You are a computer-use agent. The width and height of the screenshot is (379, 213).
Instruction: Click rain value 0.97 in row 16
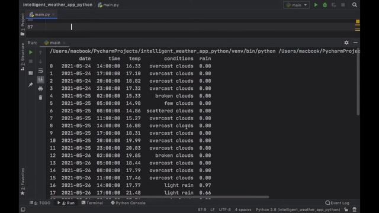tap(205, 185)
